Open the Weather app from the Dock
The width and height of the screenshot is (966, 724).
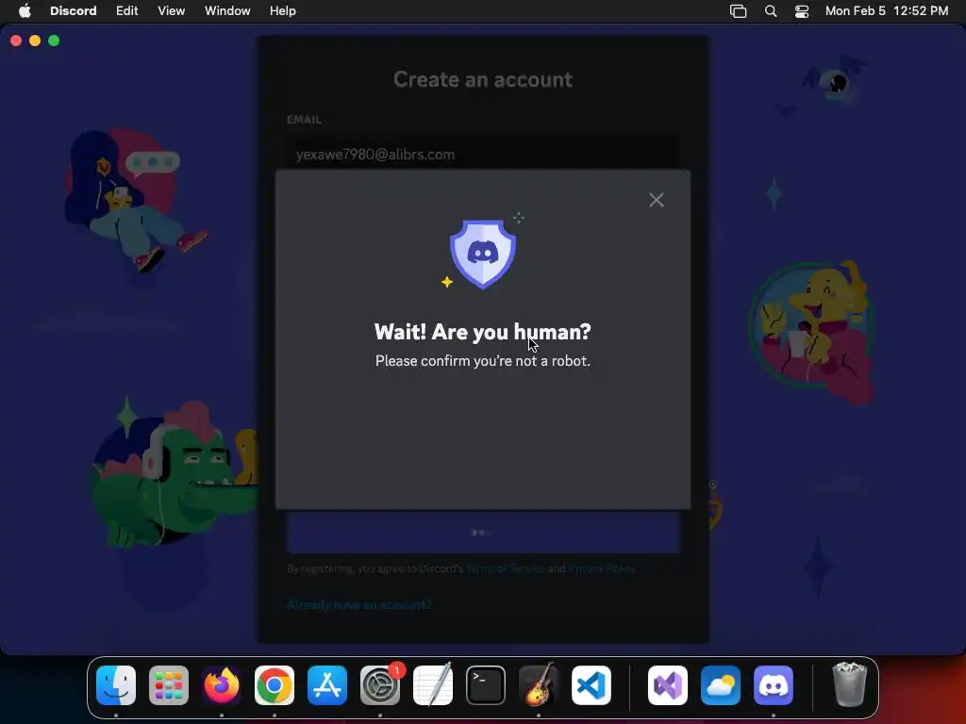721,685
